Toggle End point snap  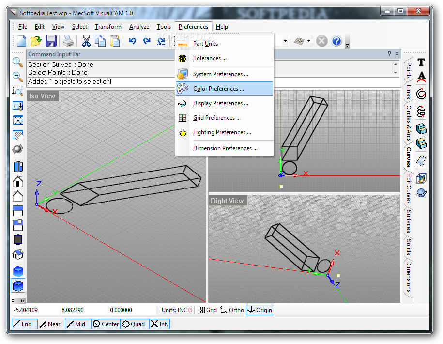(x=24, y=324)
